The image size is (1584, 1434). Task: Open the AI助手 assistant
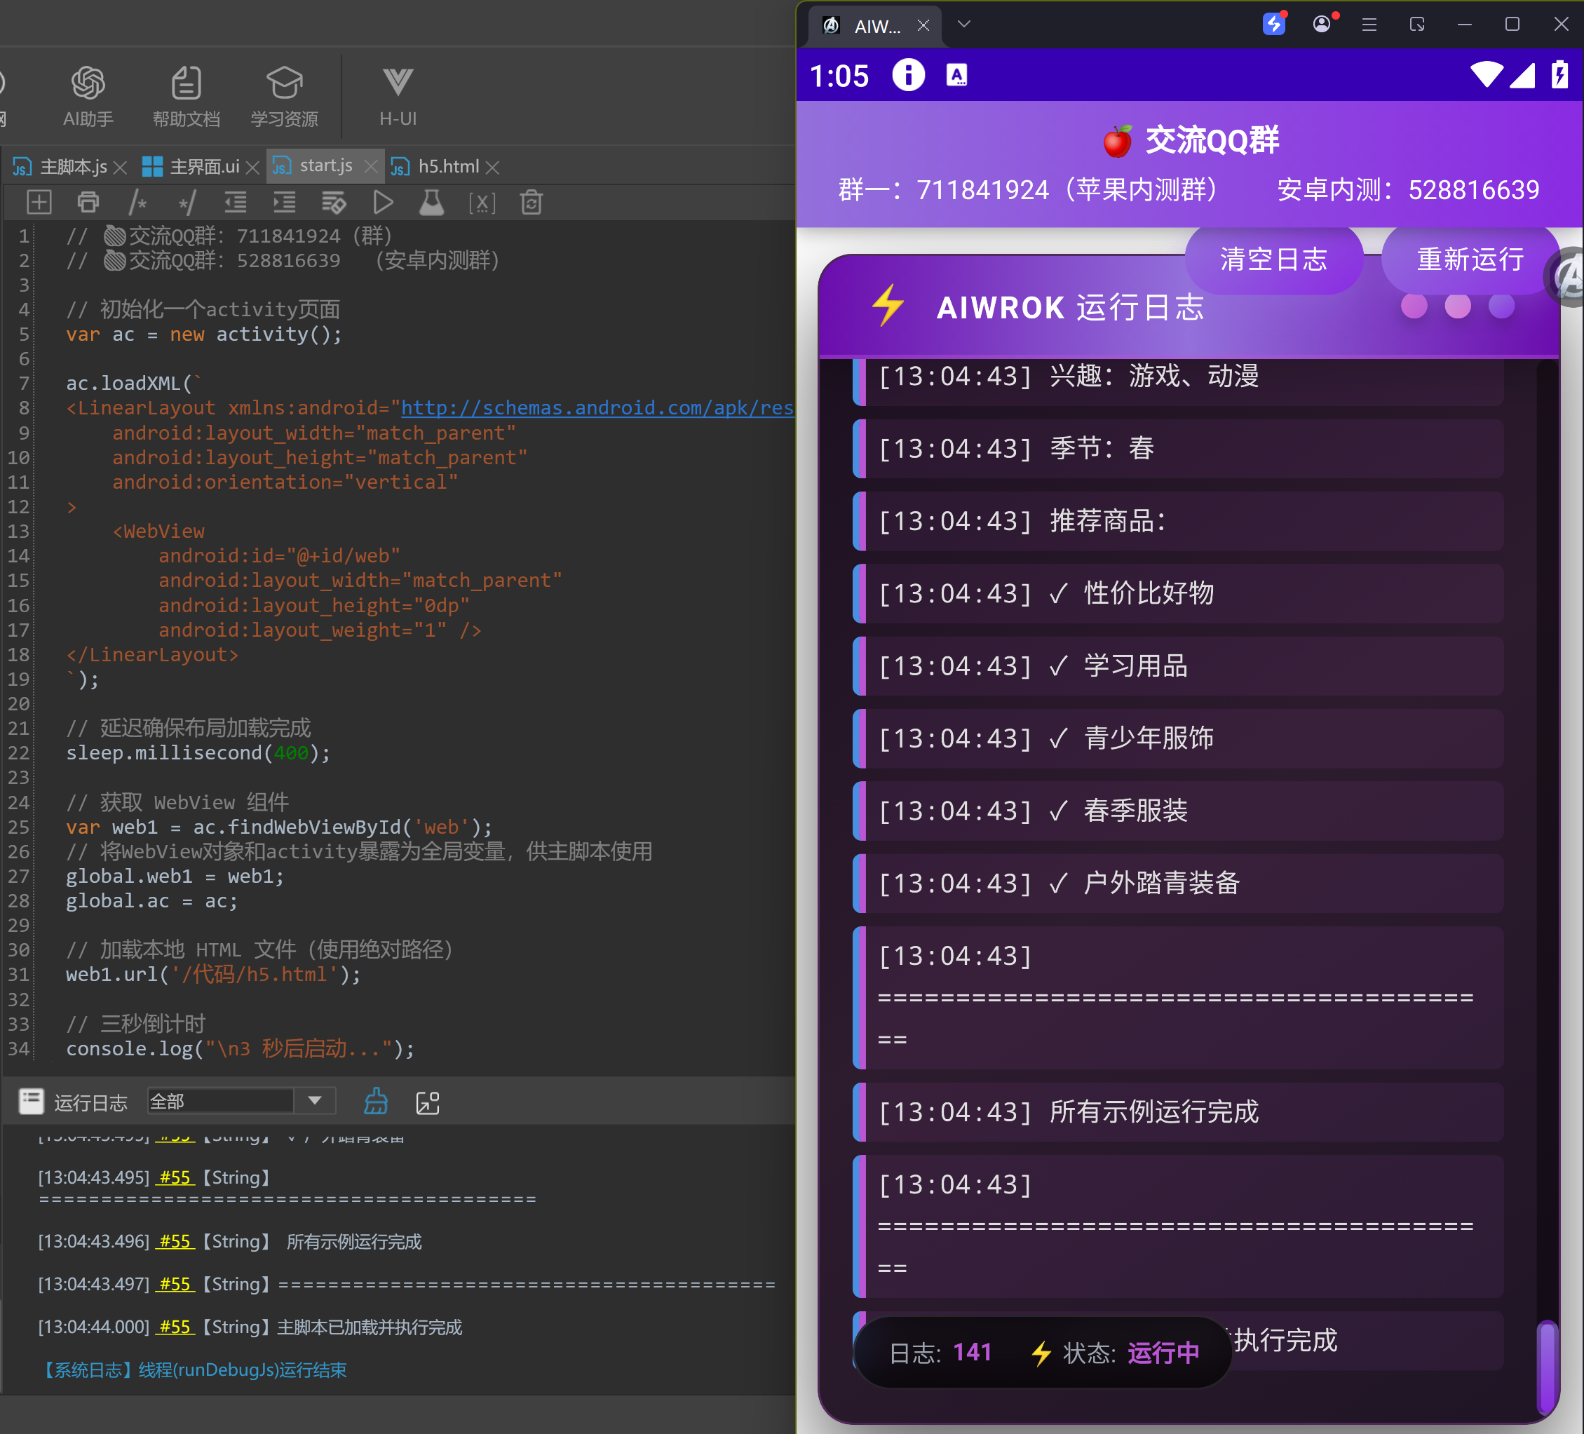click(x=88, y=97)
